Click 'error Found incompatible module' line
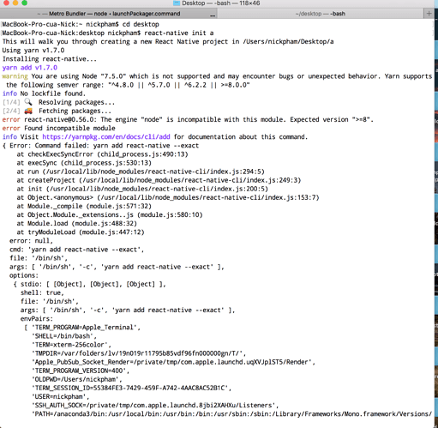 point(59,128)
